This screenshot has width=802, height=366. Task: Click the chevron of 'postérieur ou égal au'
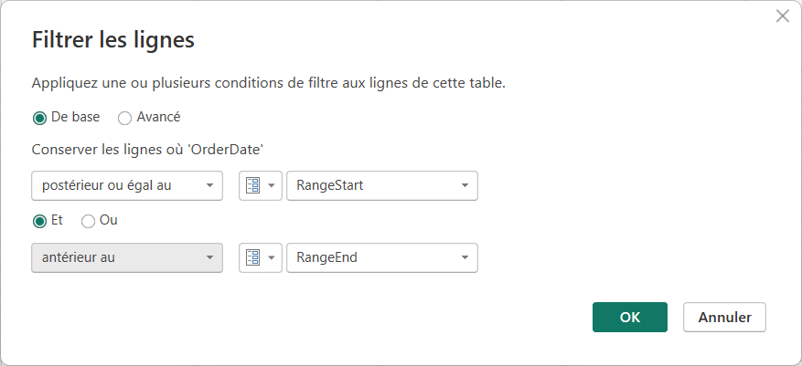[x=210, y=185]
